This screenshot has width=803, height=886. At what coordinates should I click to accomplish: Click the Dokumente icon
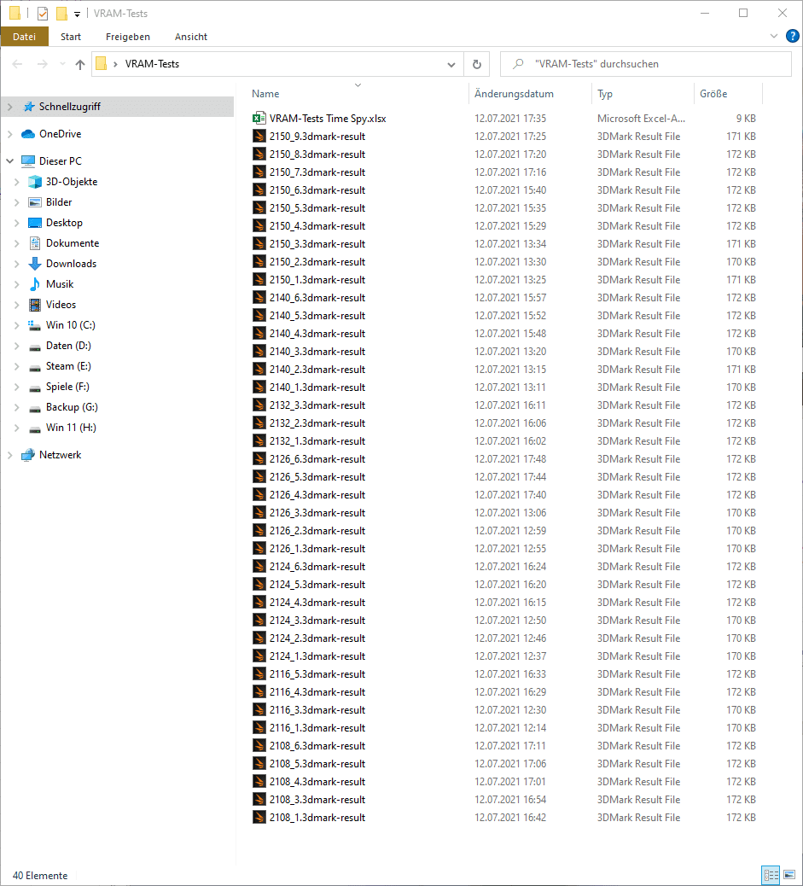point(35,243)
